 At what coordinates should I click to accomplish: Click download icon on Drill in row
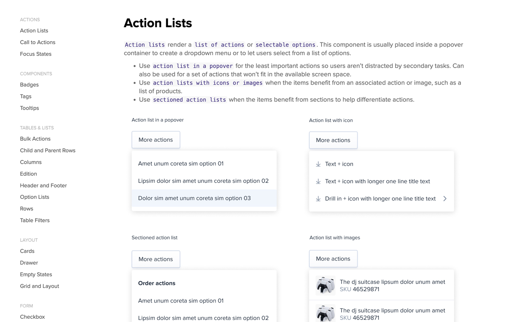[318, 199]
